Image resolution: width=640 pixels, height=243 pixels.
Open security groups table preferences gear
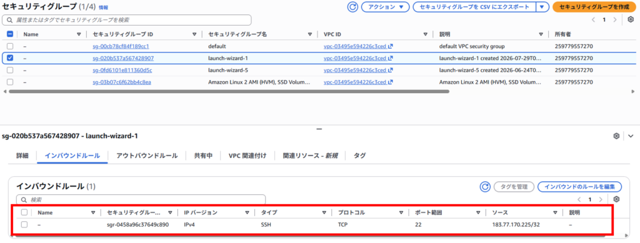coord(630,19)
